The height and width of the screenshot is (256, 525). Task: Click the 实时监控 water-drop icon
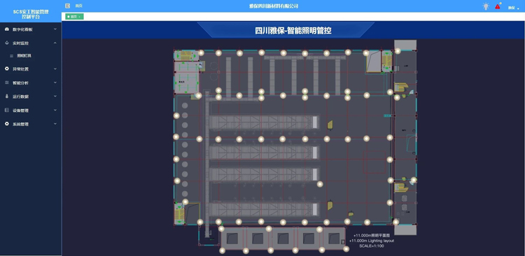(7, 43)
